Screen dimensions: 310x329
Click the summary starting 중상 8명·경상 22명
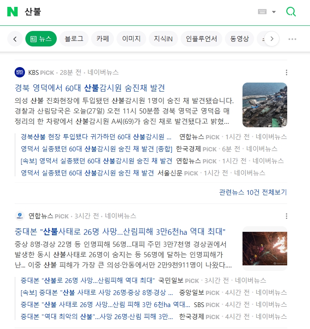pos(123,255)
